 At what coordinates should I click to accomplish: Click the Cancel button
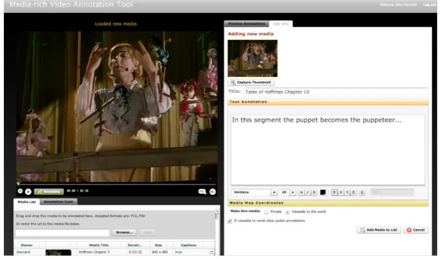[x=416, y=230]
